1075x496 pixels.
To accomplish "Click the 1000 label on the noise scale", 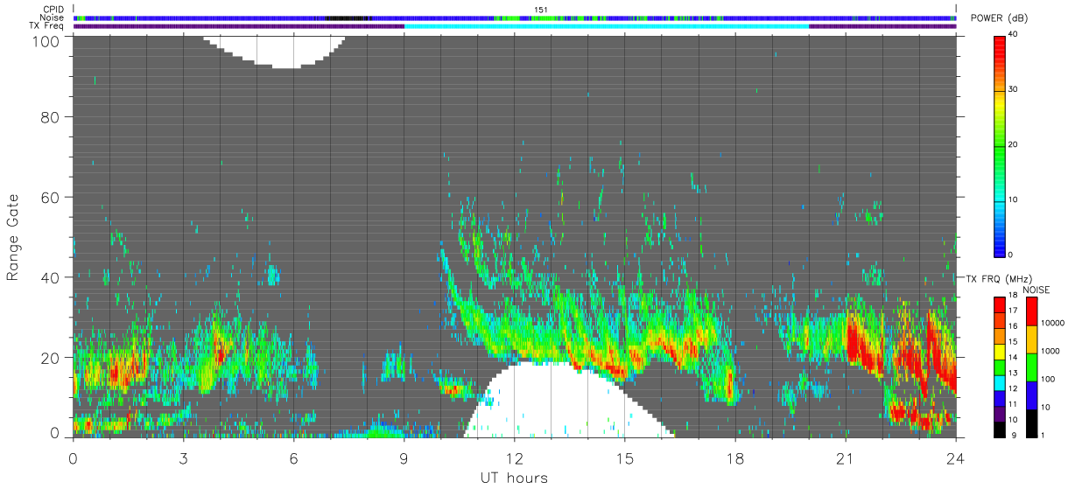I will 1050,352.
